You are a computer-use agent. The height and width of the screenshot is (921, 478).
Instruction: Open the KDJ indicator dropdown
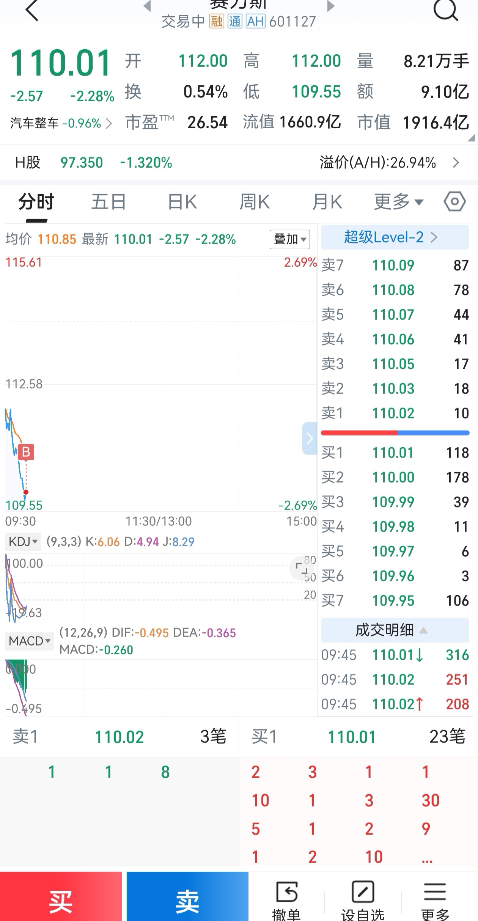23,541
